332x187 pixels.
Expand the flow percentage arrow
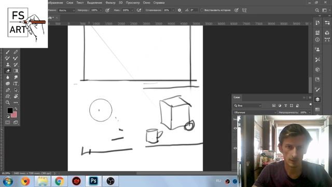point(132,10)
